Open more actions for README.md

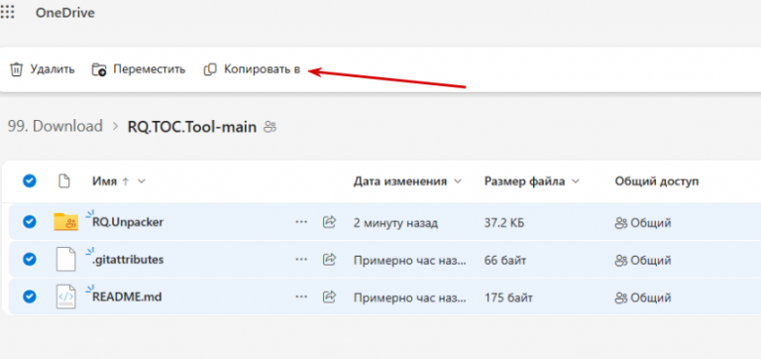(301, 297)
